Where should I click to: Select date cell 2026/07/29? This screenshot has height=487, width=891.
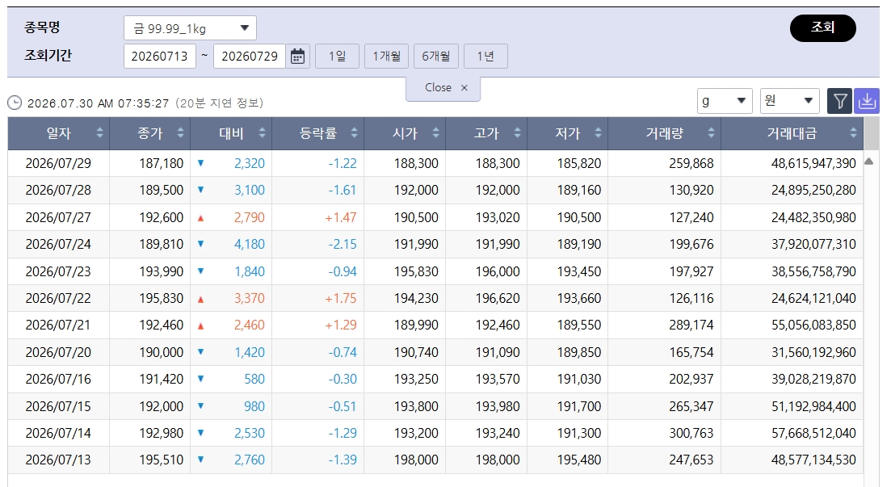(x=58, y=163)
